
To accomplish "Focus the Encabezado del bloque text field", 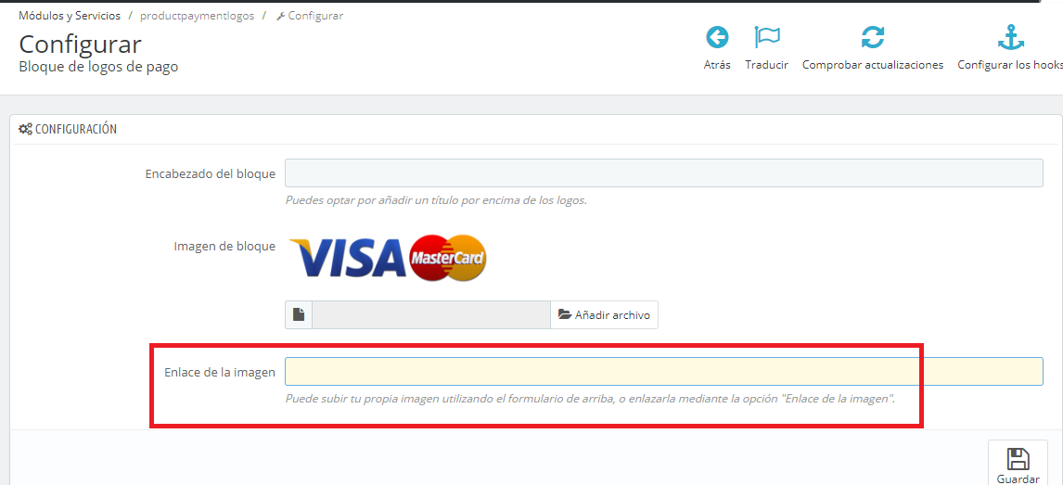I will point(664,172).
